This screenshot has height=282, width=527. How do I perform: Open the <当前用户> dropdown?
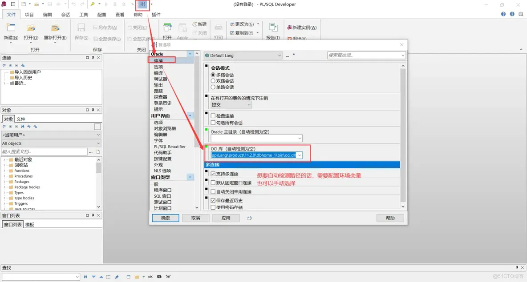(x=51, y=135)
